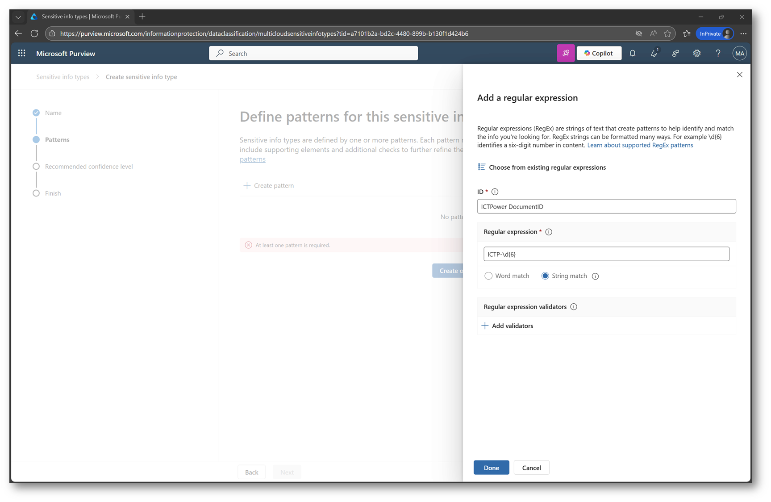The image size is (771, 502).
Task: Open the browser tab list chevron
Action: pyautogui.click(x=18, y=17)
